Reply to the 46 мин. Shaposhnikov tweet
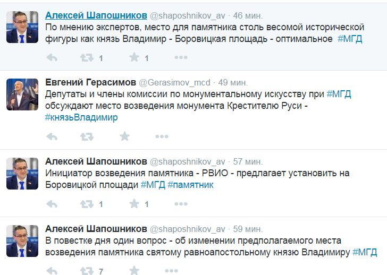 (x=52, y=58)
